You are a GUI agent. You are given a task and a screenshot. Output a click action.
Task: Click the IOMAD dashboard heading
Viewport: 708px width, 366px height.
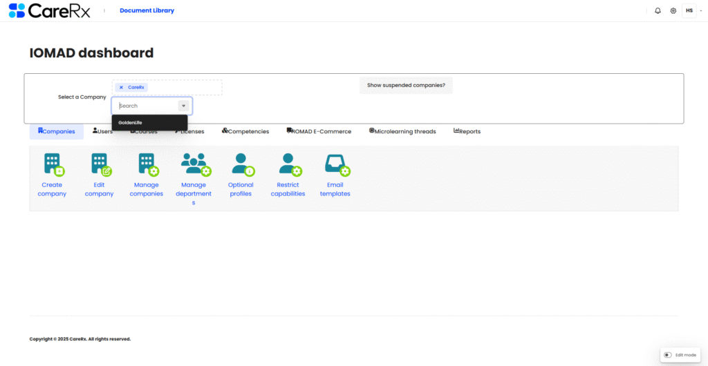pos(92,53)
